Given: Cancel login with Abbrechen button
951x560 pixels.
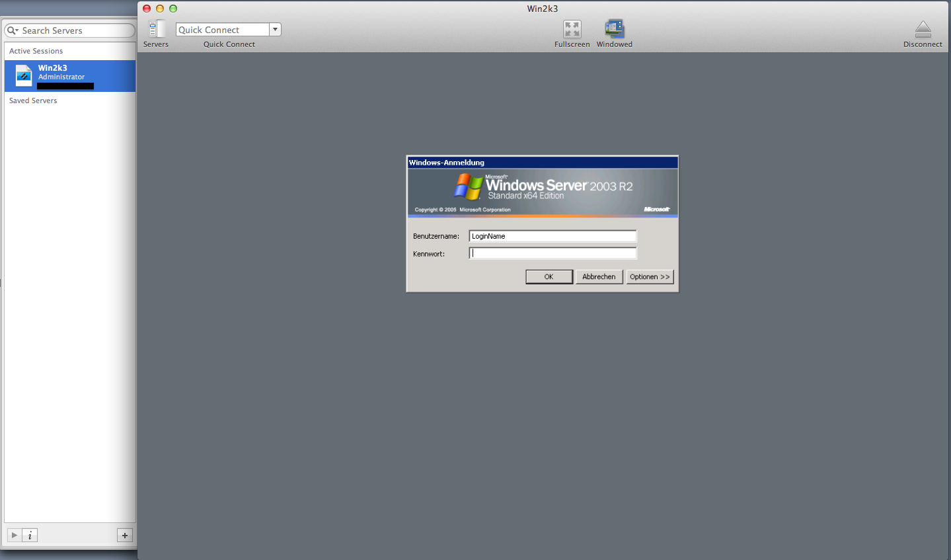Looking at the screenshot, I should tap(599, 277).
